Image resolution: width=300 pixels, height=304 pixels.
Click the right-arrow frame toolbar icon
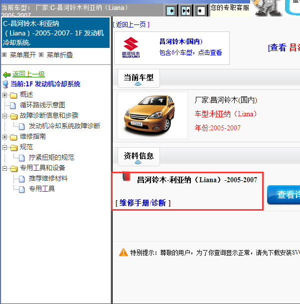point(171,10)
